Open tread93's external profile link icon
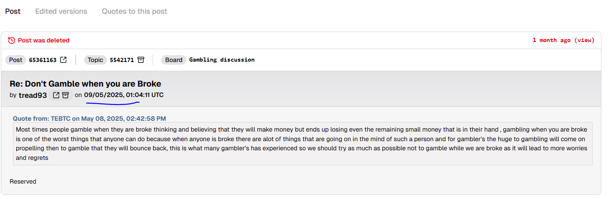 (56, 95)
